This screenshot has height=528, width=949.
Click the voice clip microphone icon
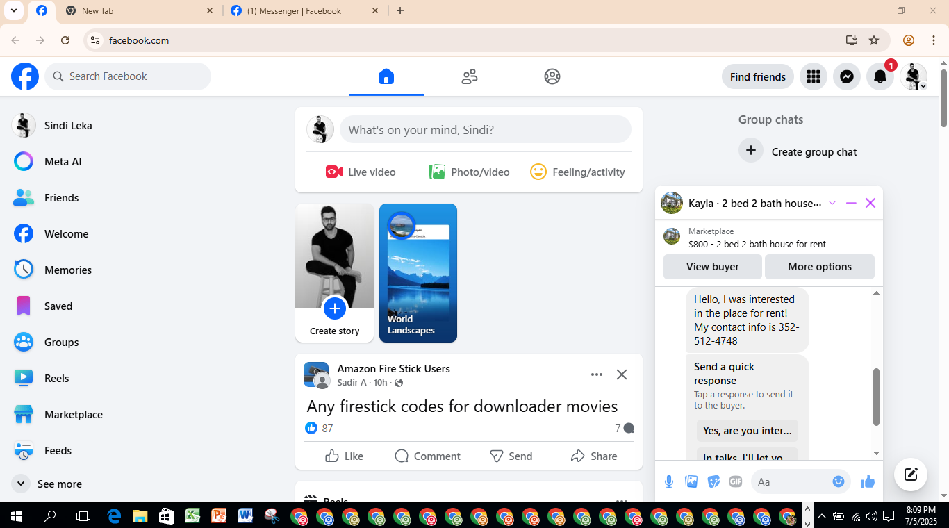[669, 481]
